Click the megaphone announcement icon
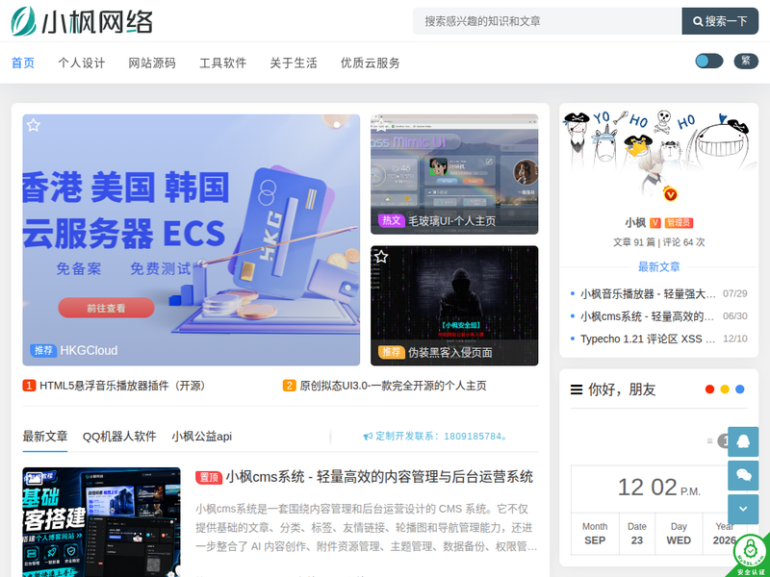Screen dimensions: 770x577 click(368, 437)
